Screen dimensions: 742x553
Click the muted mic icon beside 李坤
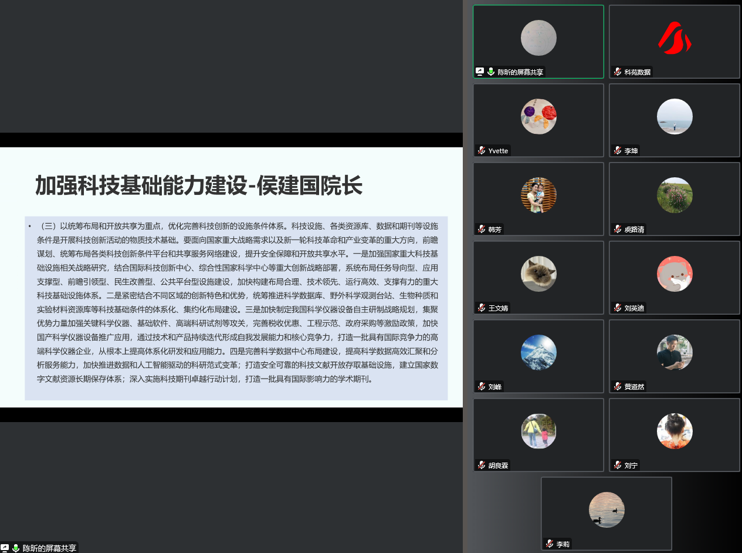pyautogui.click(x=617, y=151)
